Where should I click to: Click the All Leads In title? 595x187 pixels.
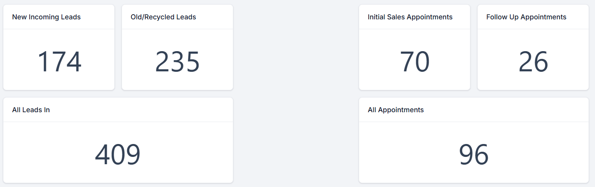[x=31, y=110]
